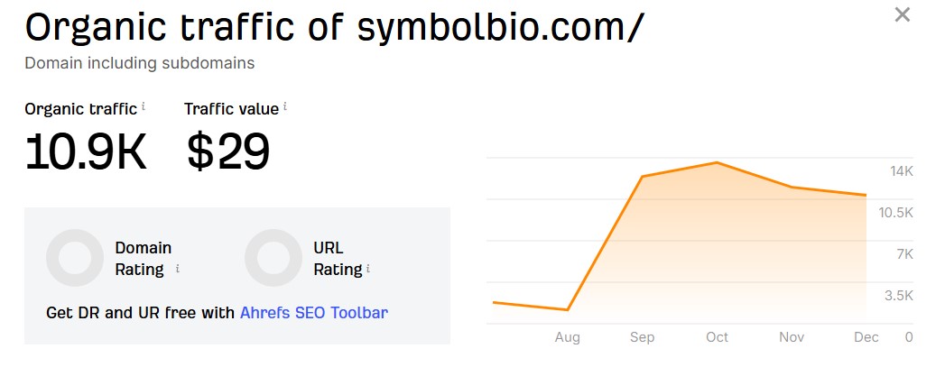945x367 pixels.
Task: Close the organic traffic popup
Action: 902,15
